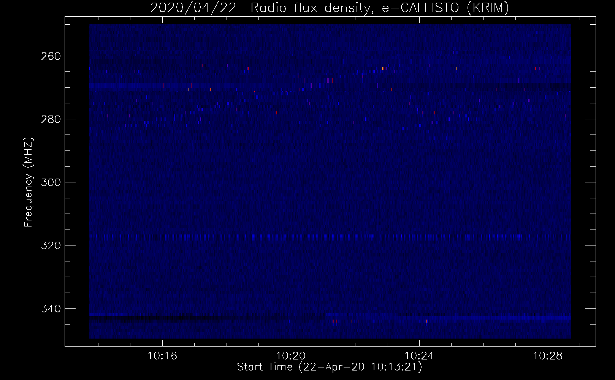
Task: Click the 10:16 time tick label
Action: point(163,356)
